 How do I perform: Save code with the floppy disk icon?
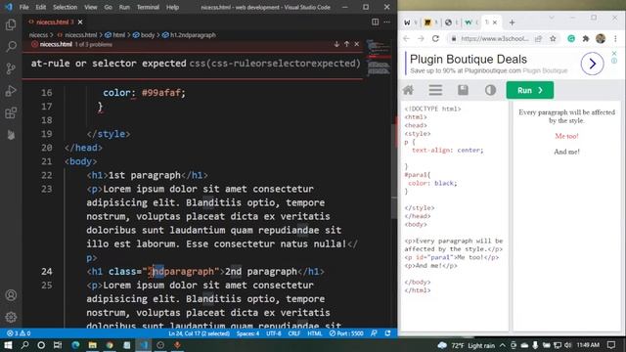463,90
